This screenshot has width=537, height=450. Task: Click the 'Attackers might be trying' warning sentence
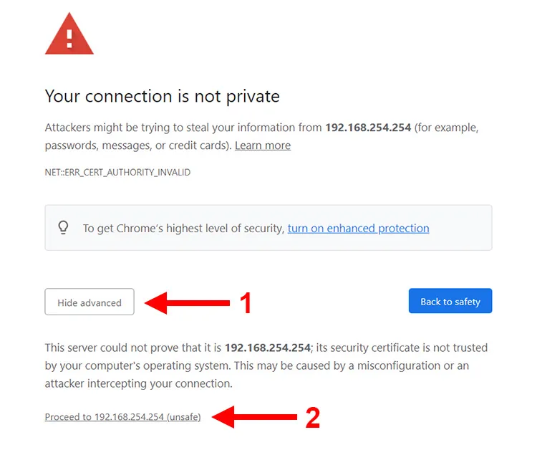click(x=261, y=136)
